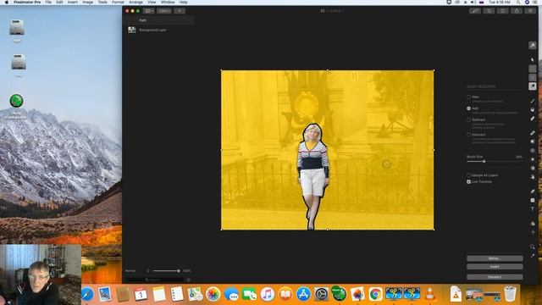Open Maps in the Dock
Screen dimensions: 542x305
(195, 294)
